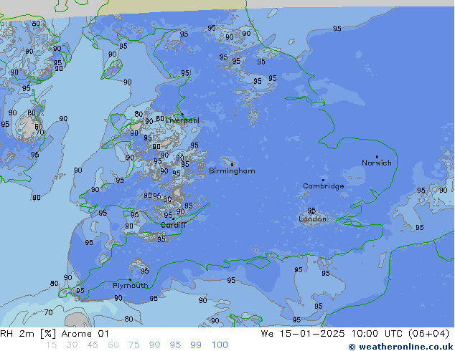Image resolution: width=455 pixels, height=351 pixels.
Task: Click legend value 45
Action: (93, 345)
